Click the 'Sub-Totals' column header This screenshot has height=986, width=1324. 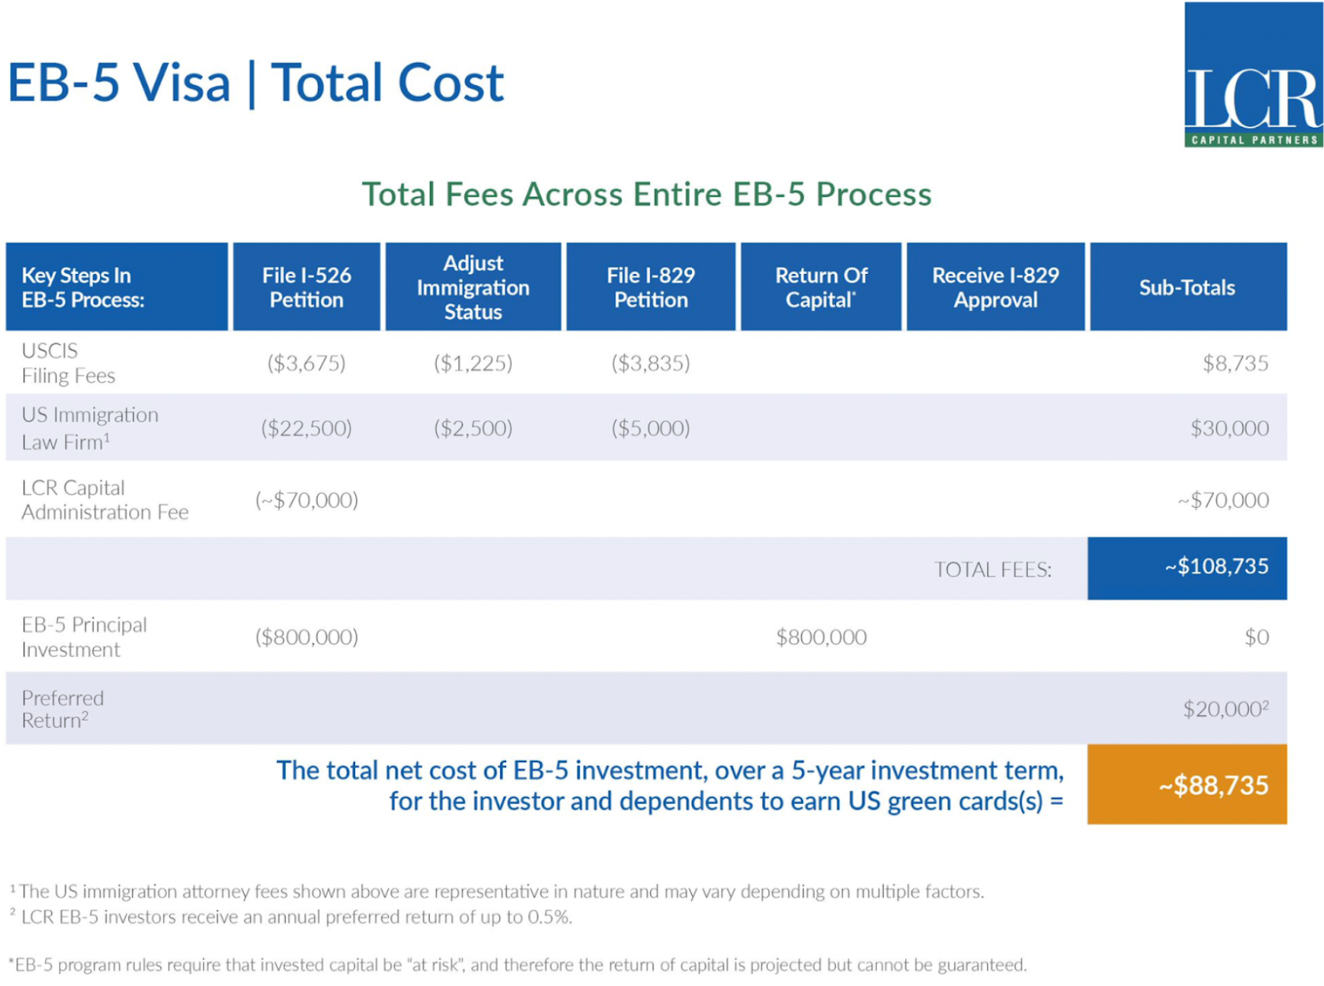1188,287
